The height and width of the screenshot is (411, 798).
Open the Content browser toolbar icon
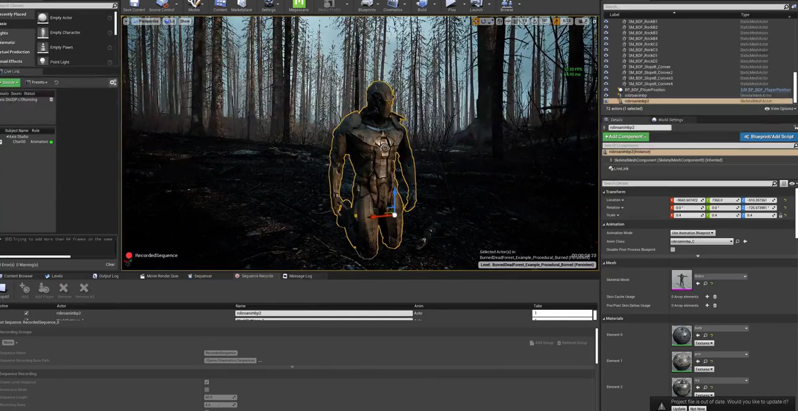220,6
